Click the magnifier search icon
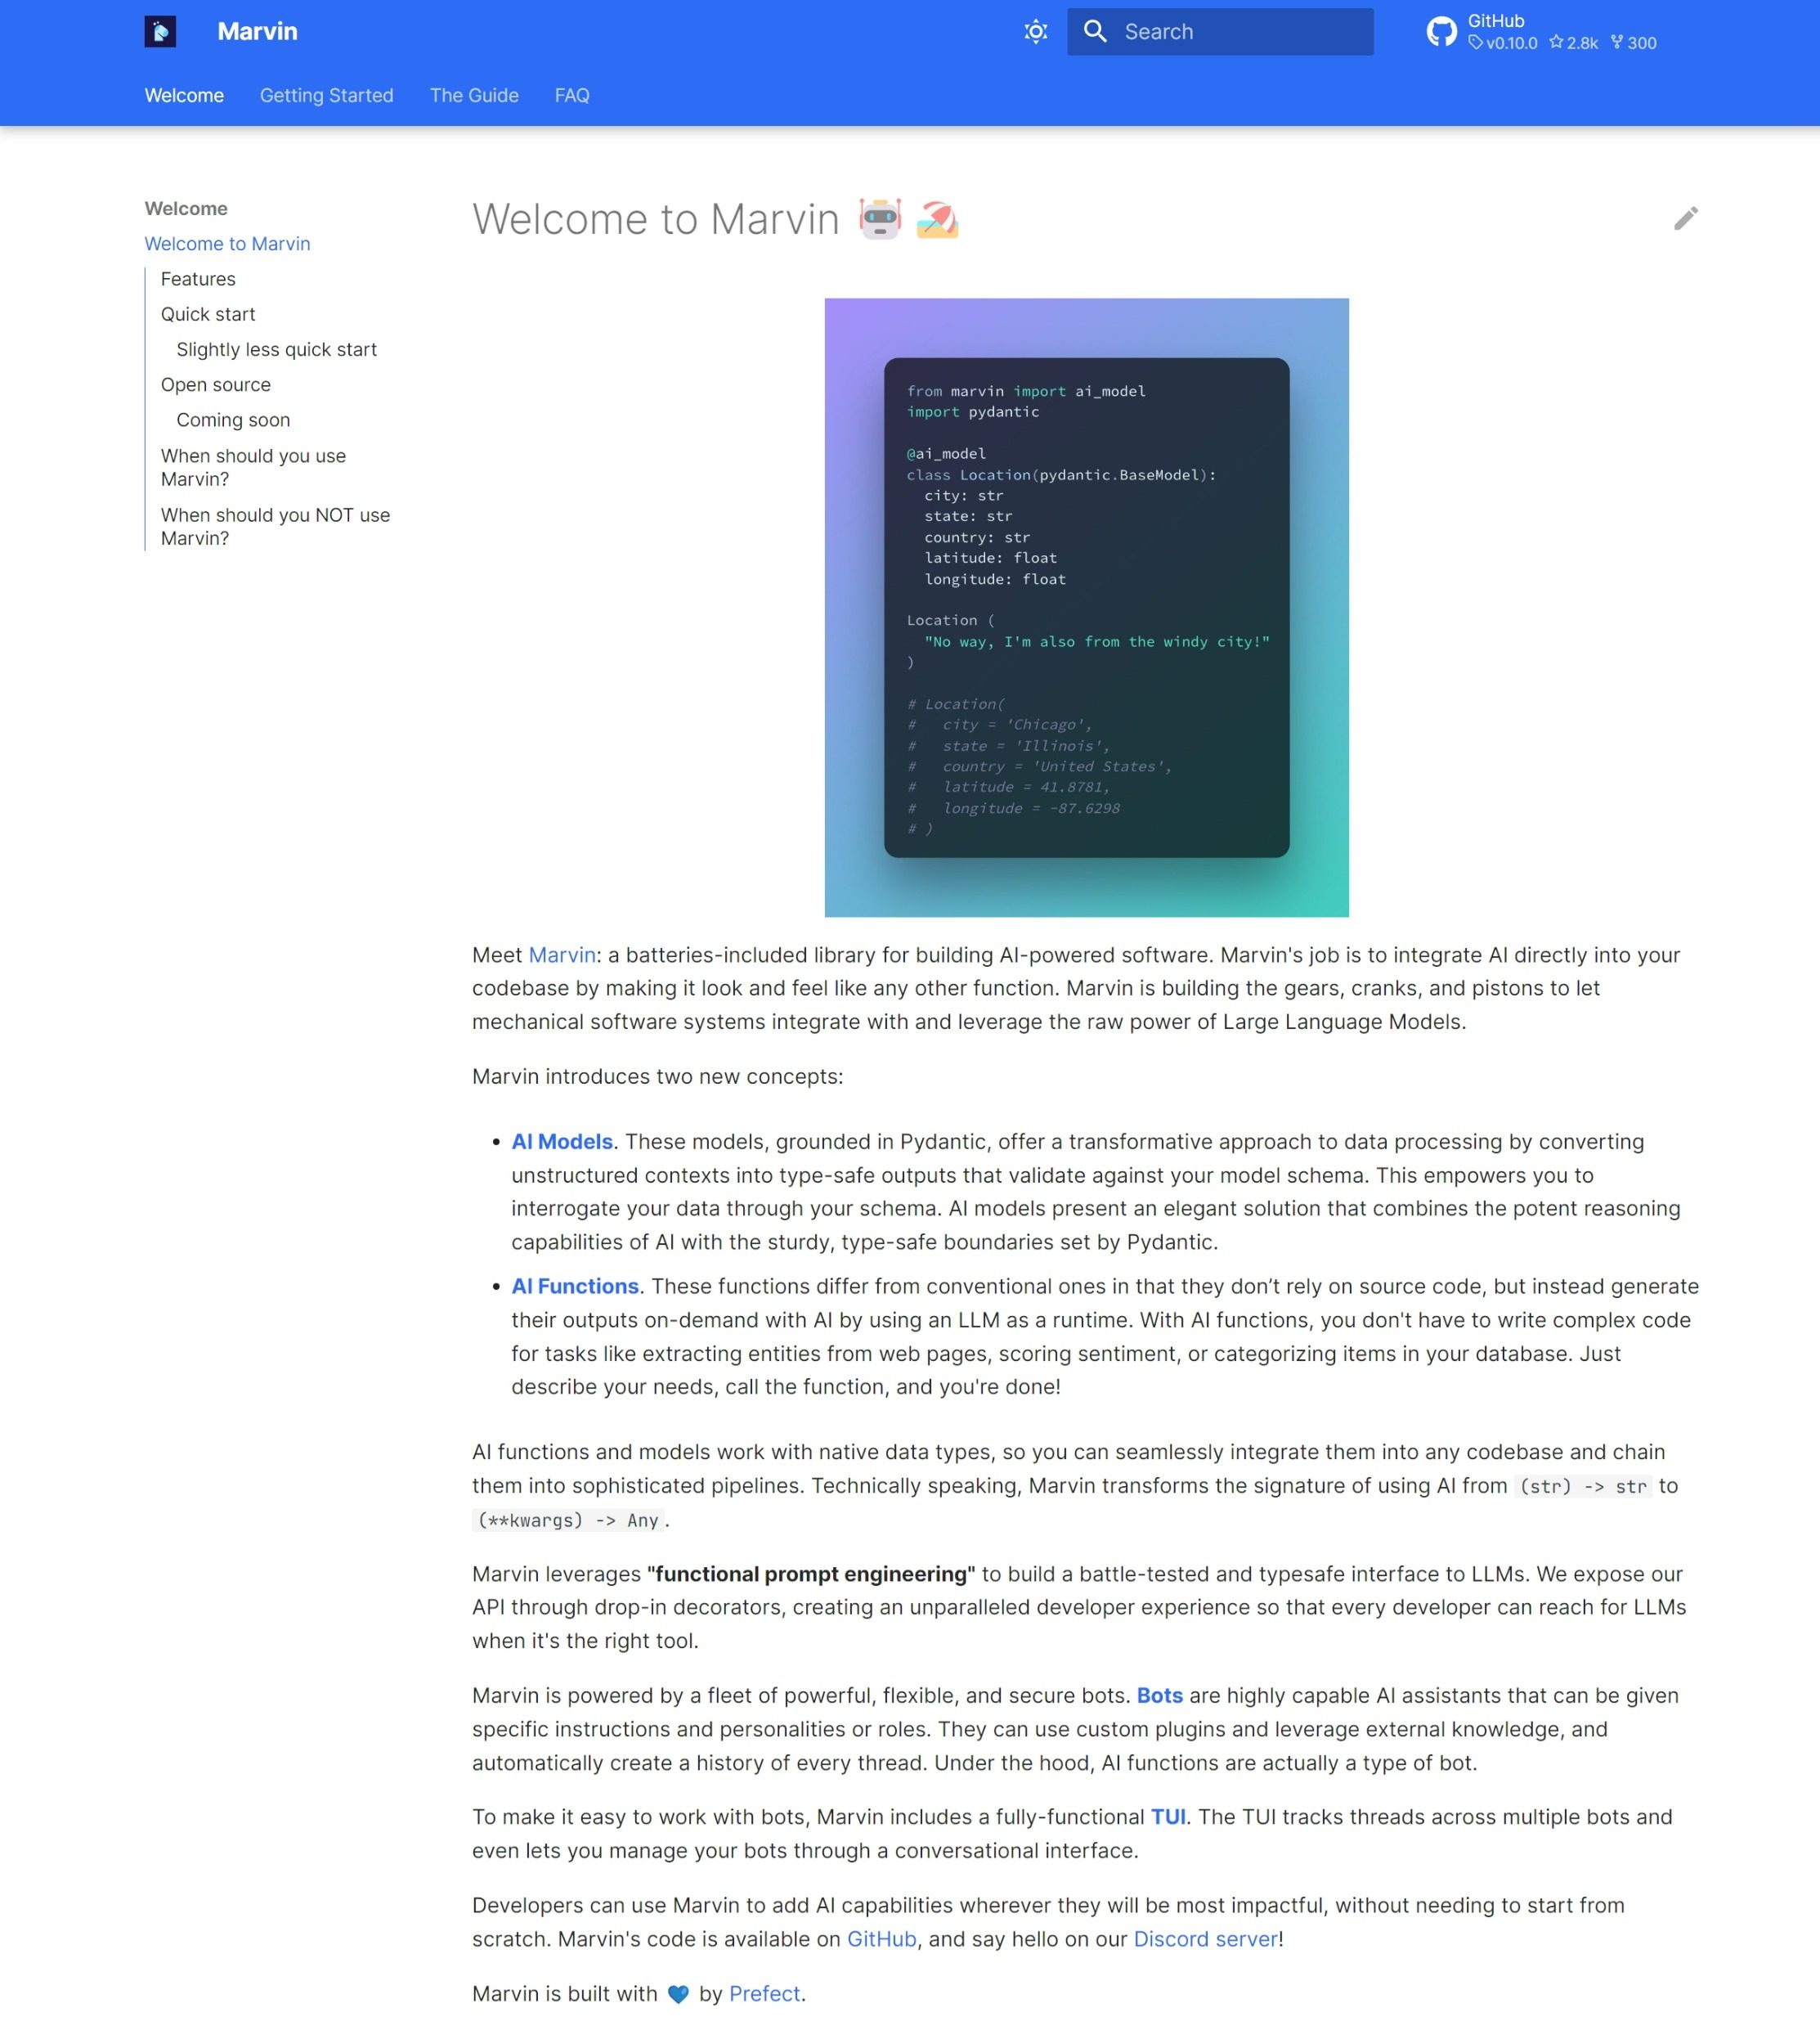Screen dimensions: 1820x2021 coord(1095,32)
